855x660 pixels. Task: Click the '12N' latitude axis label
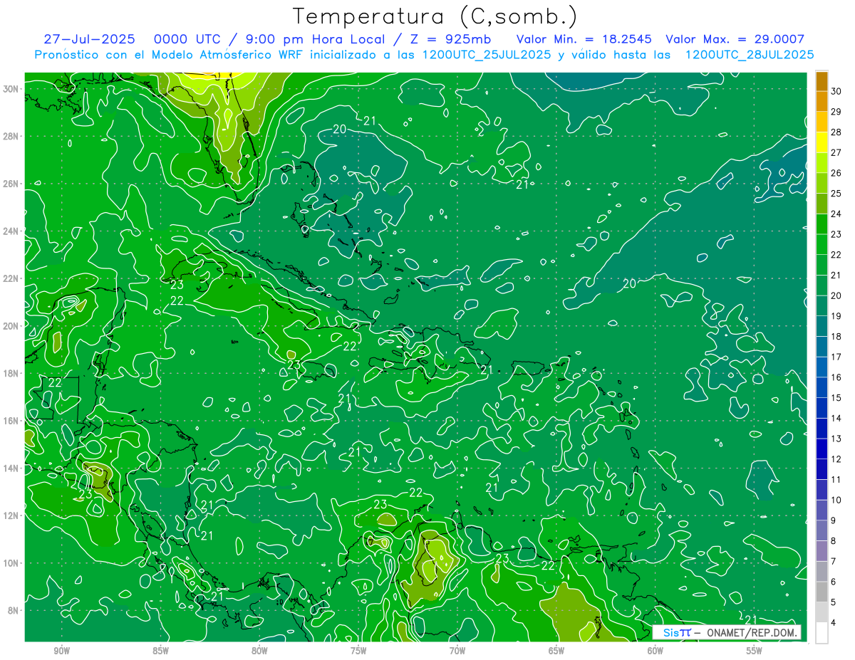pos(11,515)
